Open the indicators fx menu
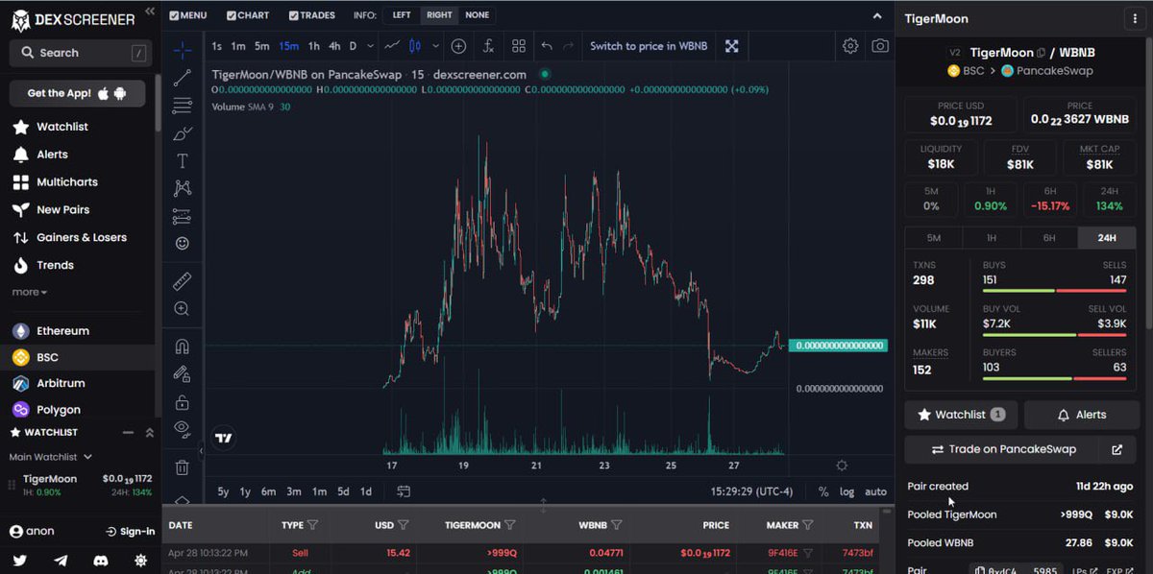Screen dimensions: 1153x574 click(488, 46)
